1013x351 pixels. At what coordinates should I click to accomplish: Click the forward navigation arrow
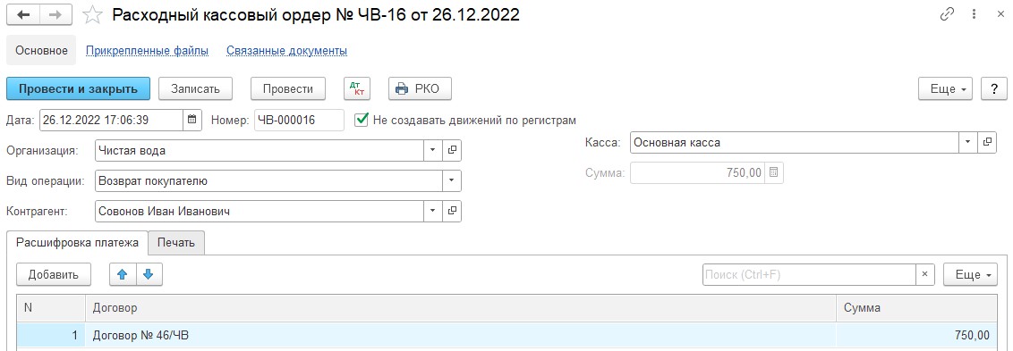click(x=55, y=15)
